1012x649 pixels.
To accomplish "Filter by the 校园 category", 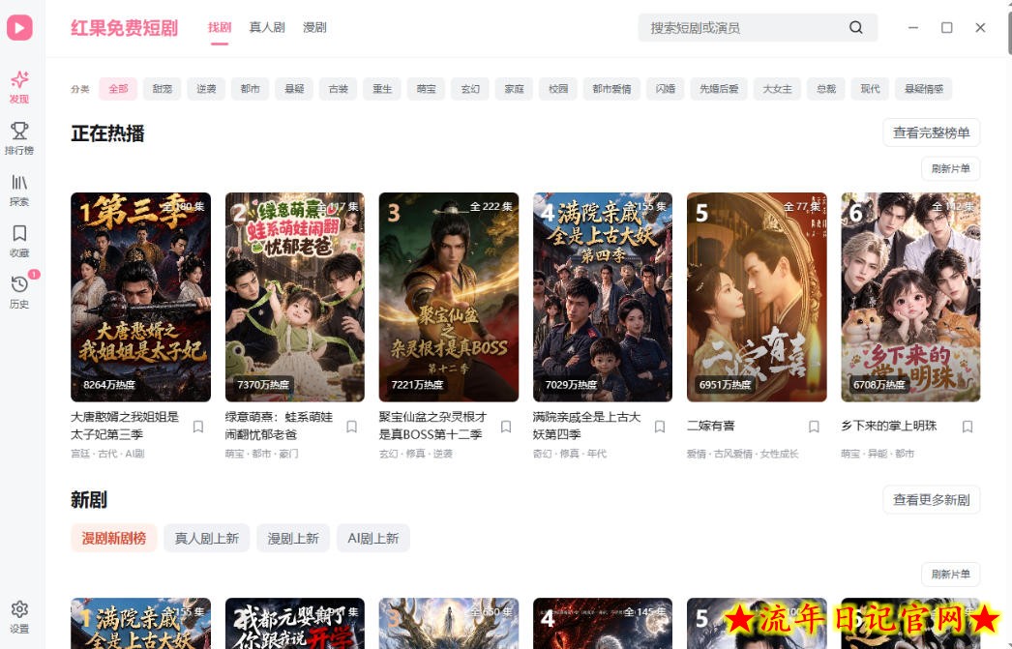I will tap(558, 89).
